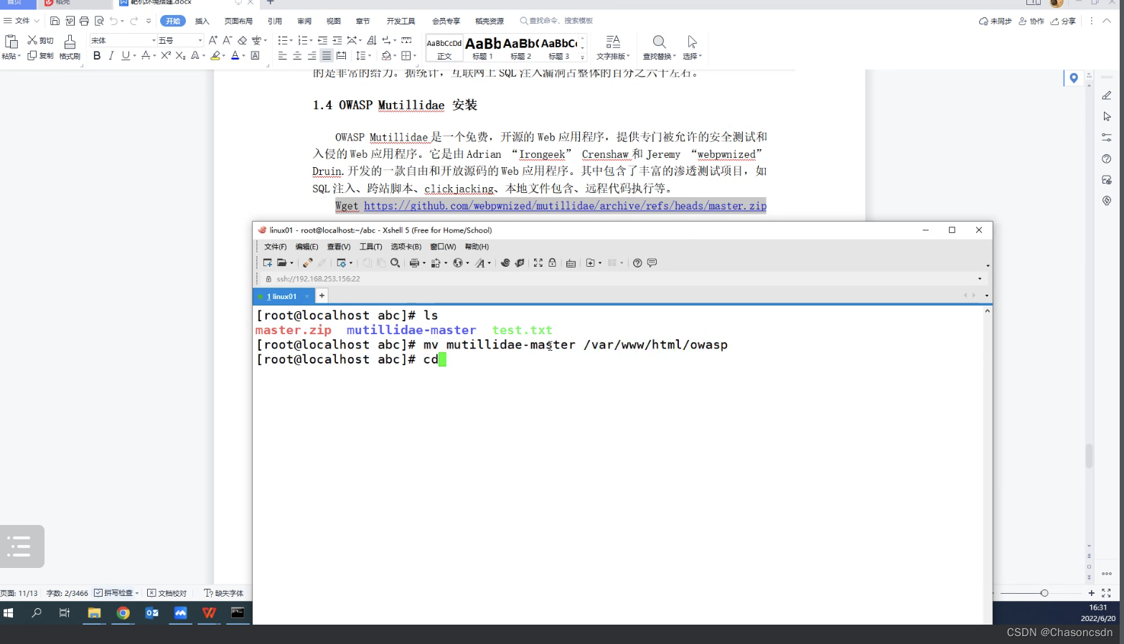This screenshot has width=1124, height=644.
Task: Add a new Xshell session tab with plus
Action: [x=322, y=295]
